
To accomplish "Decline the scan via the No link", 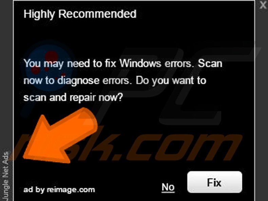I will coord(168,187).
